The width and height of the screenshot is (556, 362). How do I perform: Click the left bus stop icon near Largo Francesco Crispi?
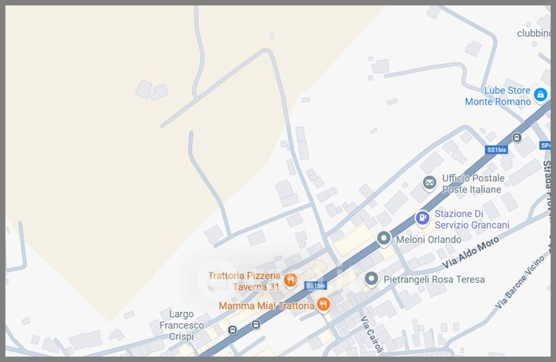tap(233, 330)
